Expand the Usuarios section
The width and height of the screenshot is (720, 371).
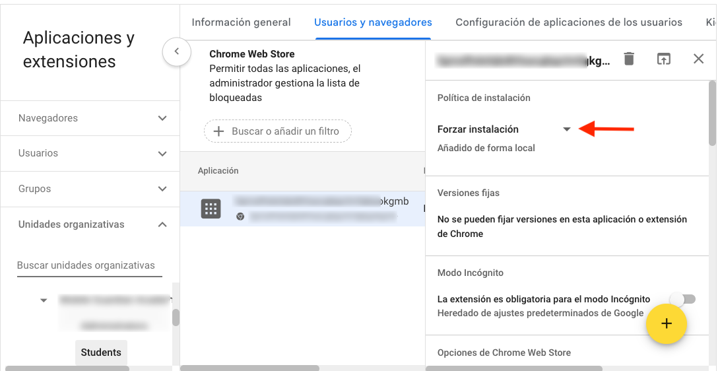tap(162, 153)
